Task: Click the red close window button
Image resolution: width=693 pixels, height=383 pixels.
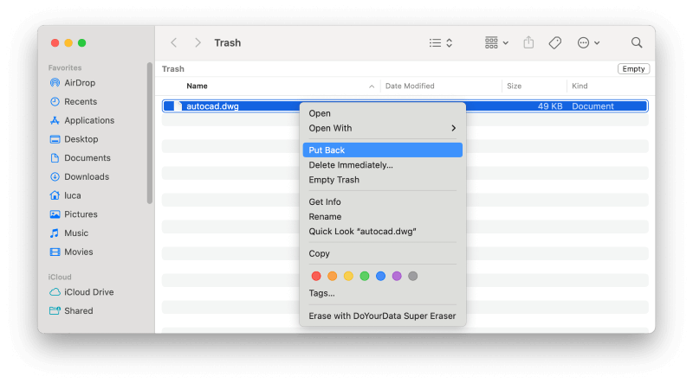Action: tap(55, 43)
